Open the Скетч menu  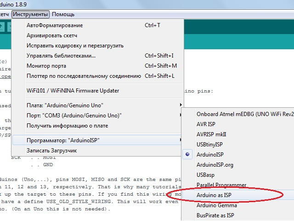tap(4, 14)
